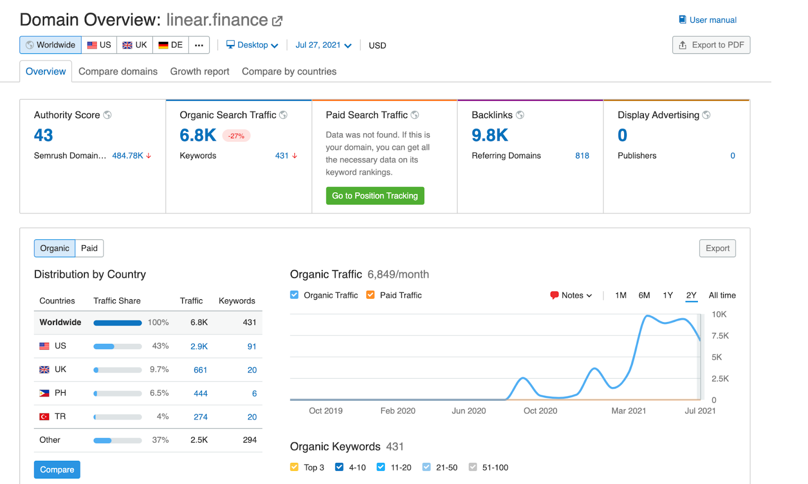Toggle the 21-50 keywords checkbox
808x484 pixels.
[x=427, y=467]
